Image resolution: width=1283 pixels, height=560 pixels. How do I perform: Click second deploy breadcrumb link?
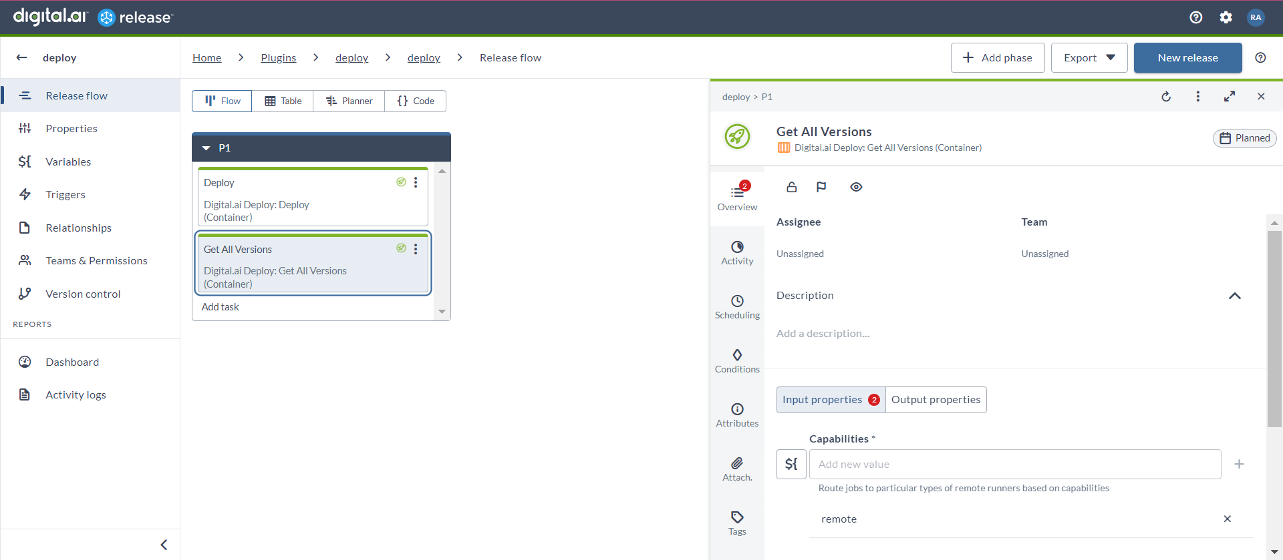click(424, 57)
